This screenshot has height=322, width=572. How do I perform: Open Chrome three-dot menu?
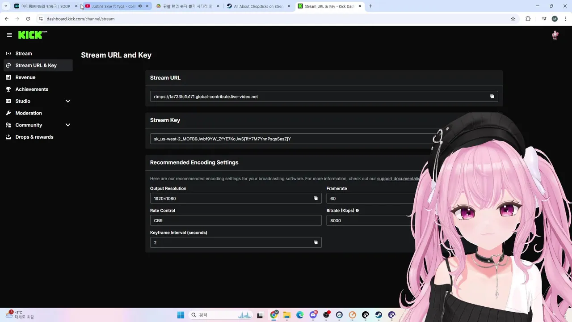click(x=565, y=19)
